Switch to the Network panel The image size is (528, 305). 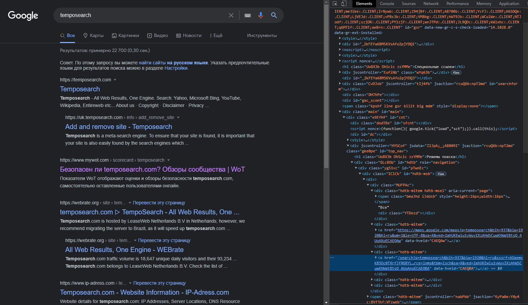click(431, 4)
